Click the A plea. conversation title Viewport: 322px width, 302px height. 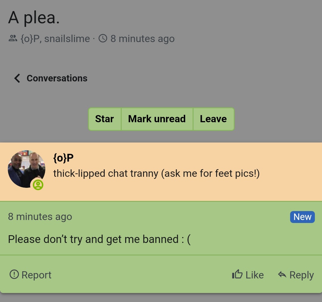[x=34, y=18]
